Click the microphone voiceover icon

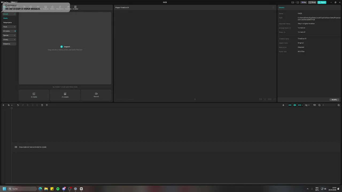coord(283,105)
